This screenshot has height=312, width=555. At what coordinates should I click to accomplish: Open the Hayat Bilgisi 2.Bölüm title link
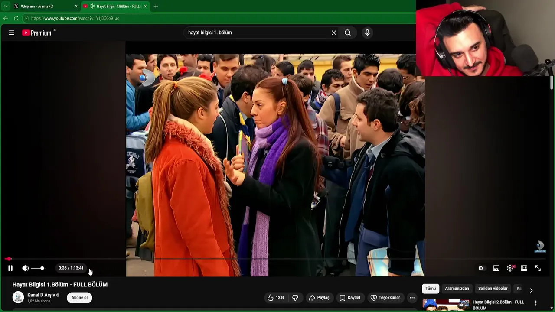[498, 305]
